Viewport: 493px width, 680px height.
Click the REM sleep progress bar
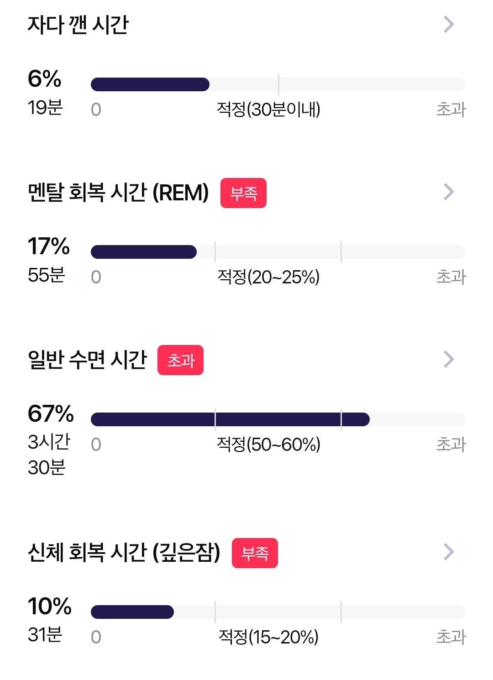click(x=278, y=252)
